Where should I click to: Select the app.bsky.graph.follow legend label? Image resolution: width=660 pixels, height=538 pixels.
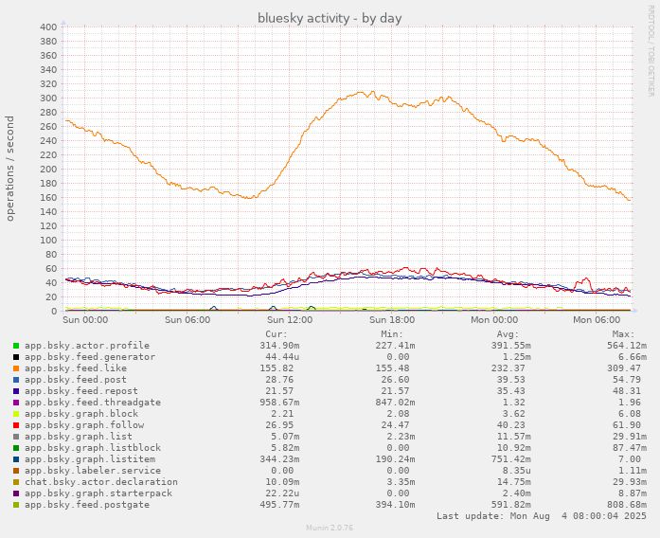click(x=84, y=425)
